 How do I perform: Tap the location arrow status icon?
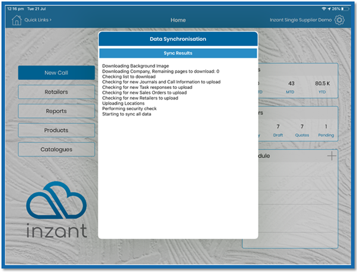coord(329,9)
